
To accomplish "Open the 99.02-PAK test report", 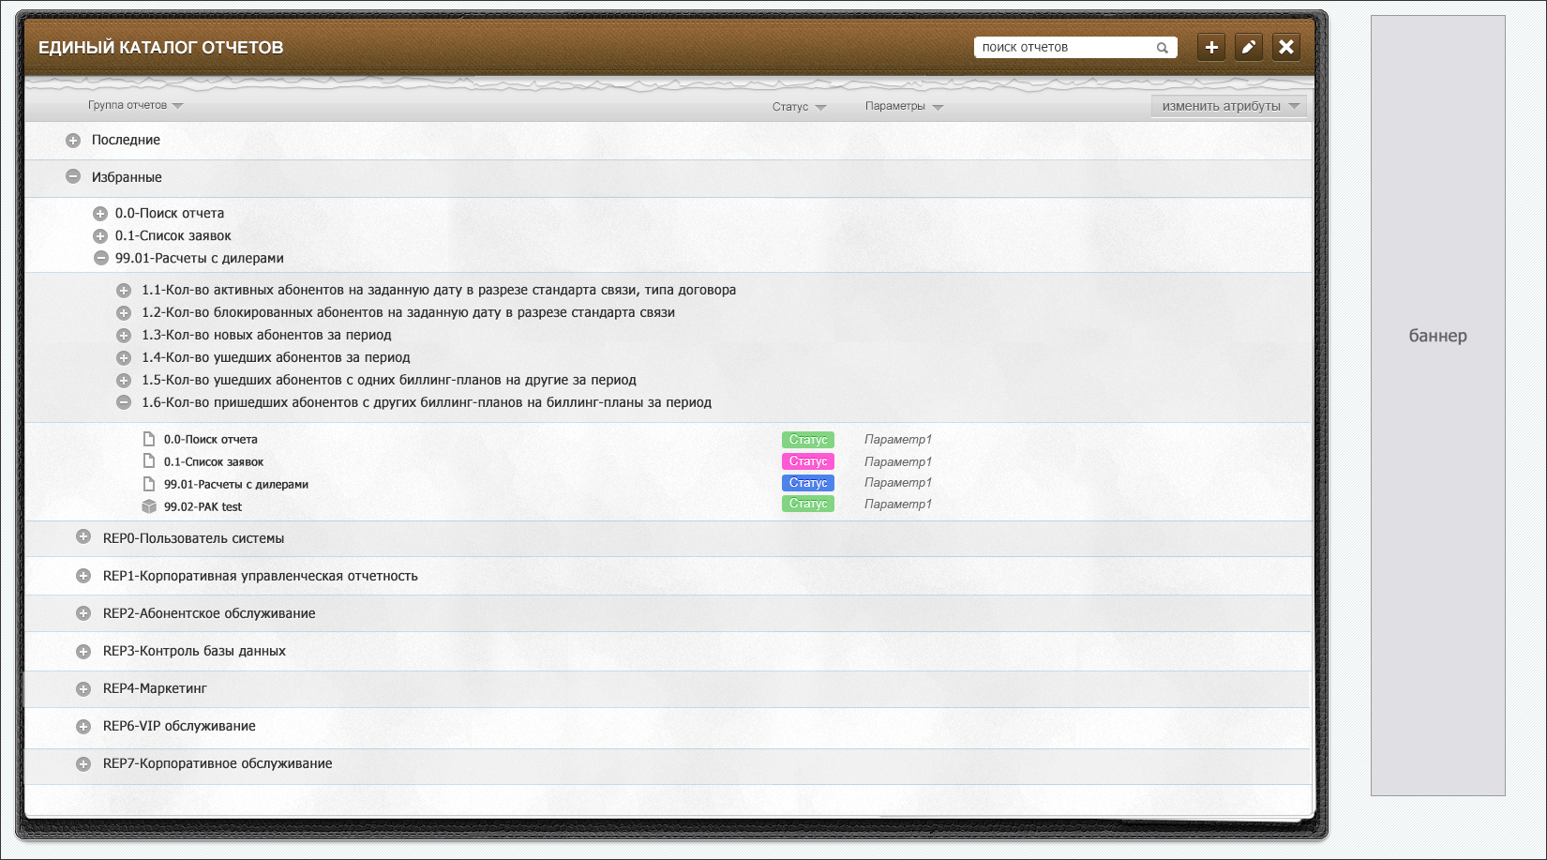I will pos(203,507).
